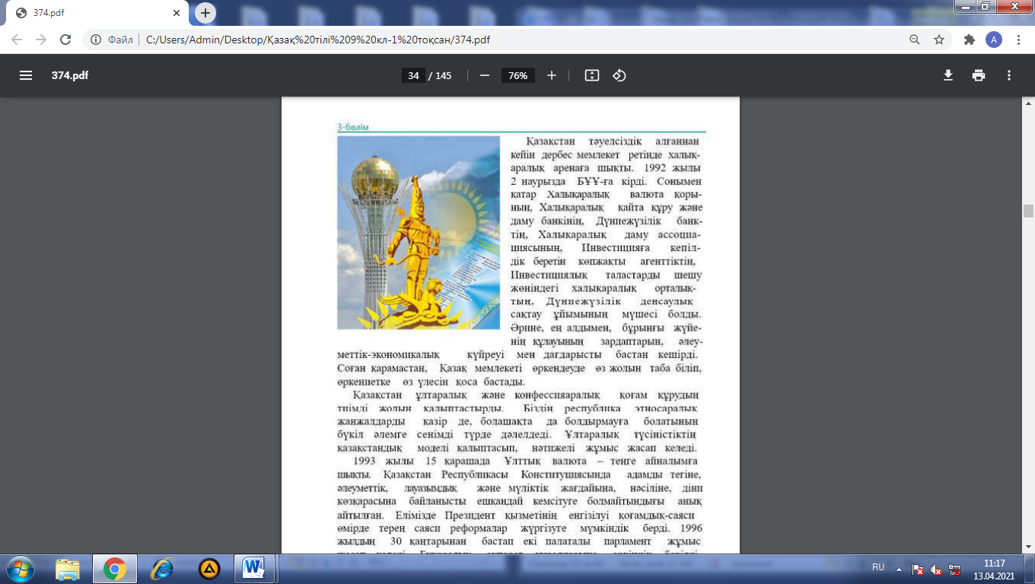Download the 374.pdf file
The image size is (1035, 584).
[948, 75]
